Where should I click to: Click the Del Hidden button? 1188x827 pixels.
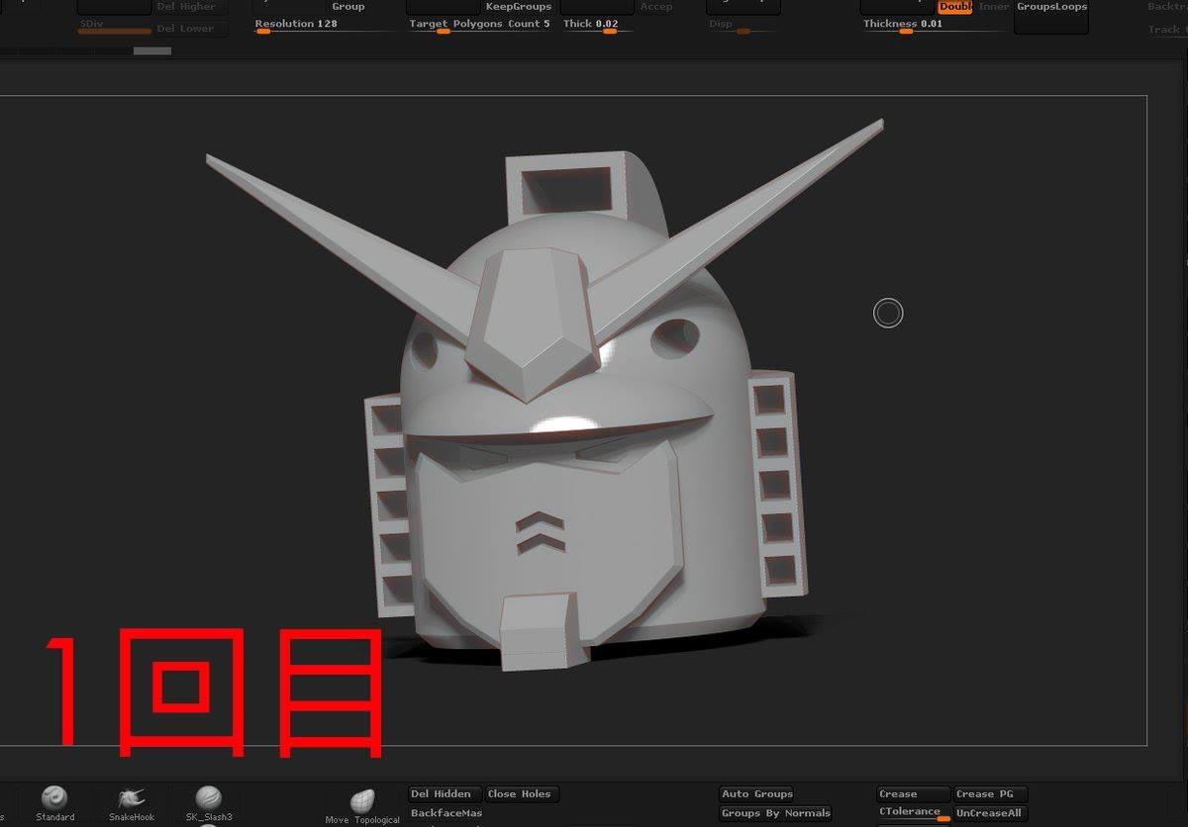coord(445,794)
